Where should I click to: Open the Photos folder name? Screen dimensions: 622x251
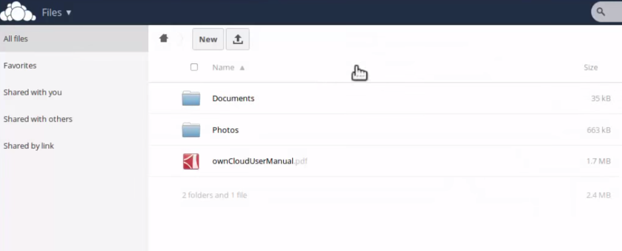[x=225, y=130]
